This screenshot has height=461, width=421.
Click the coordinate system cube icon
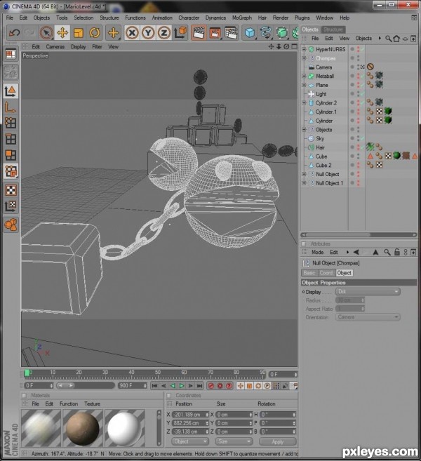[x=180, y=33]
